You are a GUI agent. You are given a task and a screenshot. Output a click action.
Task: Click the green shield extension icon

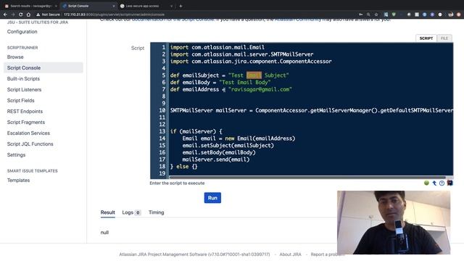pyautogui.click(x=394, y=14)
